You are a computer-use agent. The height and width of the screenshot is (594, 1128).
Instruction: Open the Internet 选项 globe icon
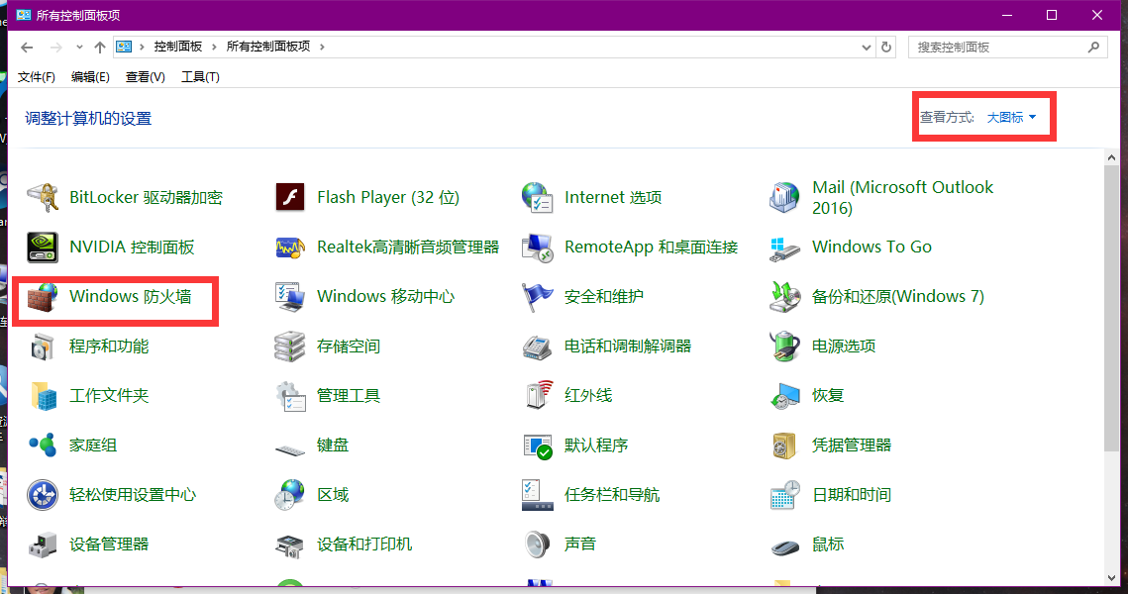pyautogui.click(x=538, y=198)
